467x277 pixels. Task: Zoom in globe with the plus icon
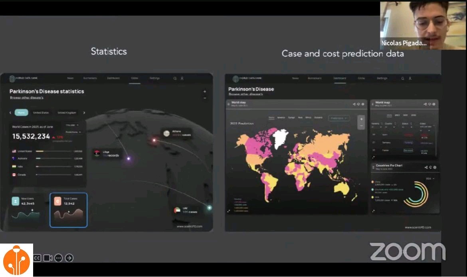click(205, 92)
